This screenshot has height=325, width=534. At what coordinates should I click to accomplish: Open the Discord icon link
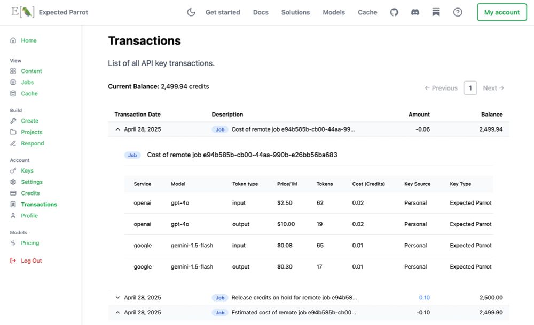coord(415,12)
